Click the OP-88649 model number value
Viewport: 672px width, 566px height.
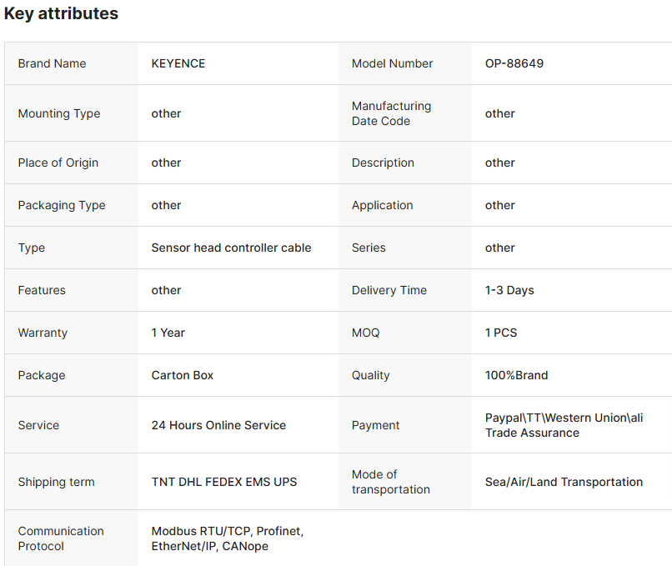click(x=514, y=63)
